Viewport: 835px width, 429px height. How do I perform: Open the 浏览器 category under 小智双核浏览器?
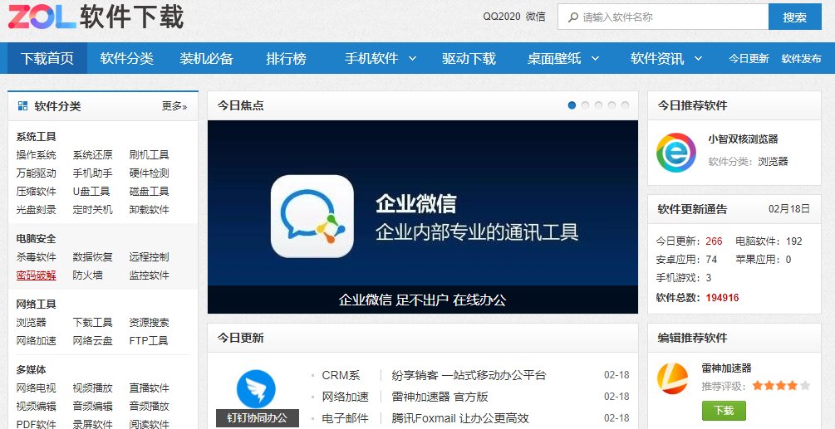point(773,162)
